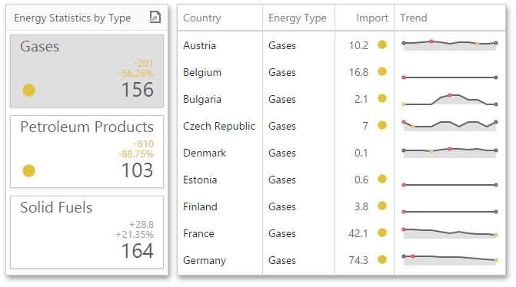Screen dimensions: 516x287
Task: Select the Gases card
Action: click(x=87, y=71)
